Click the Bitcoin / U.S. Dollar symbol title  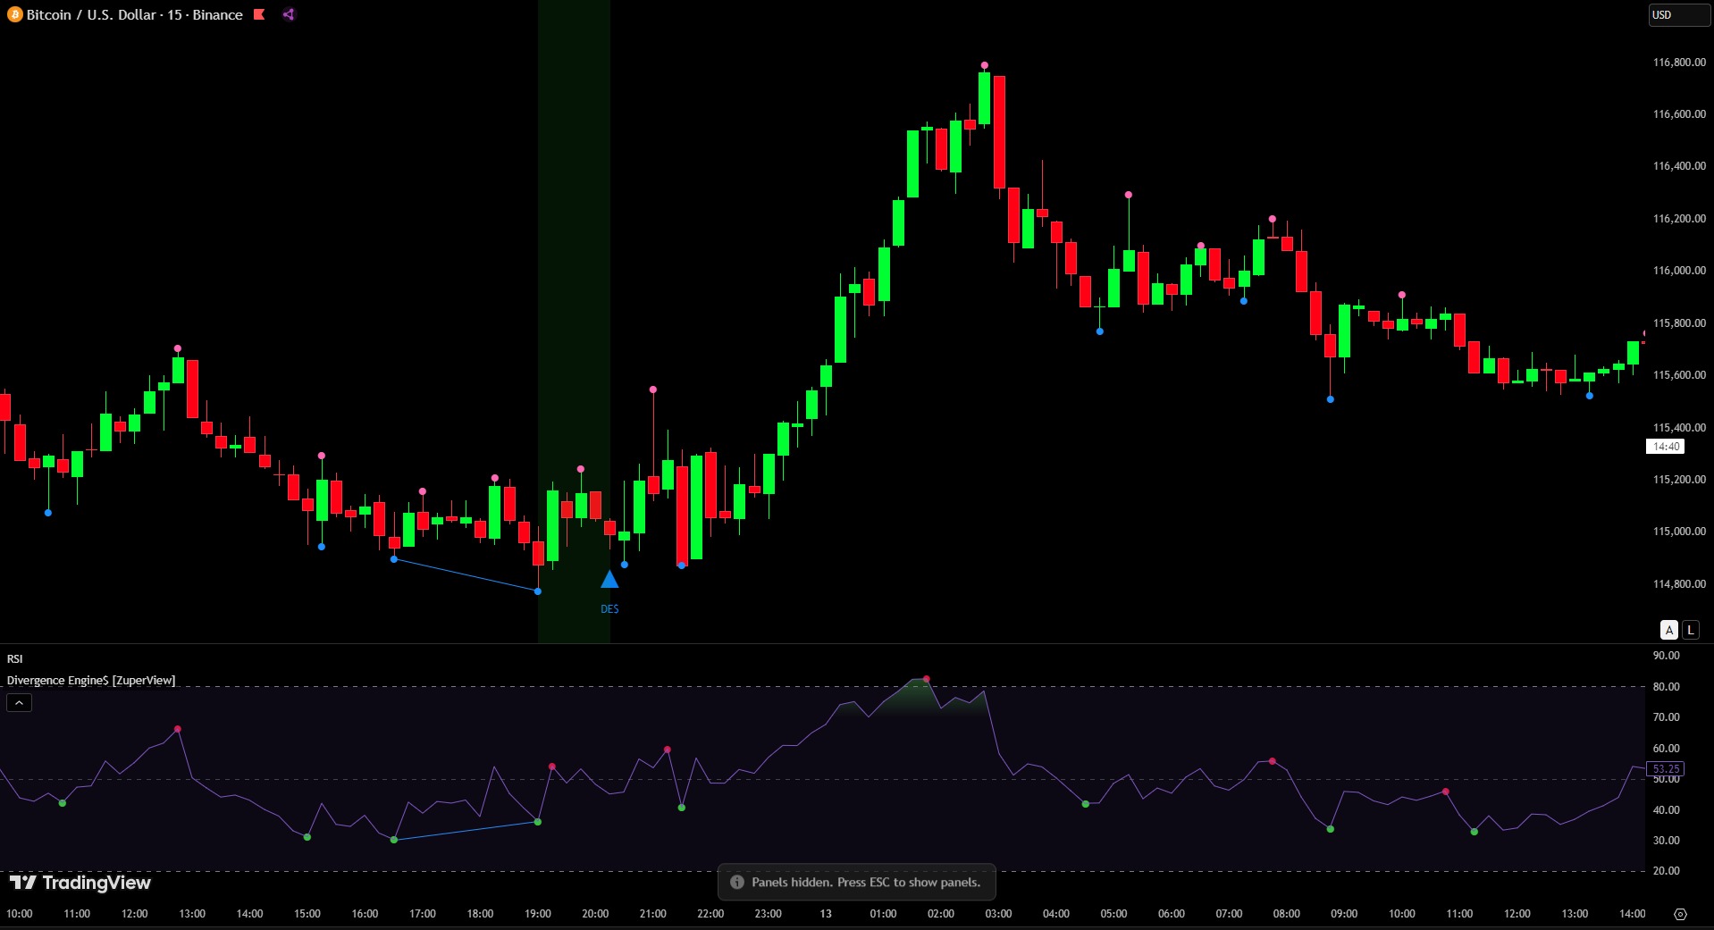134,15
